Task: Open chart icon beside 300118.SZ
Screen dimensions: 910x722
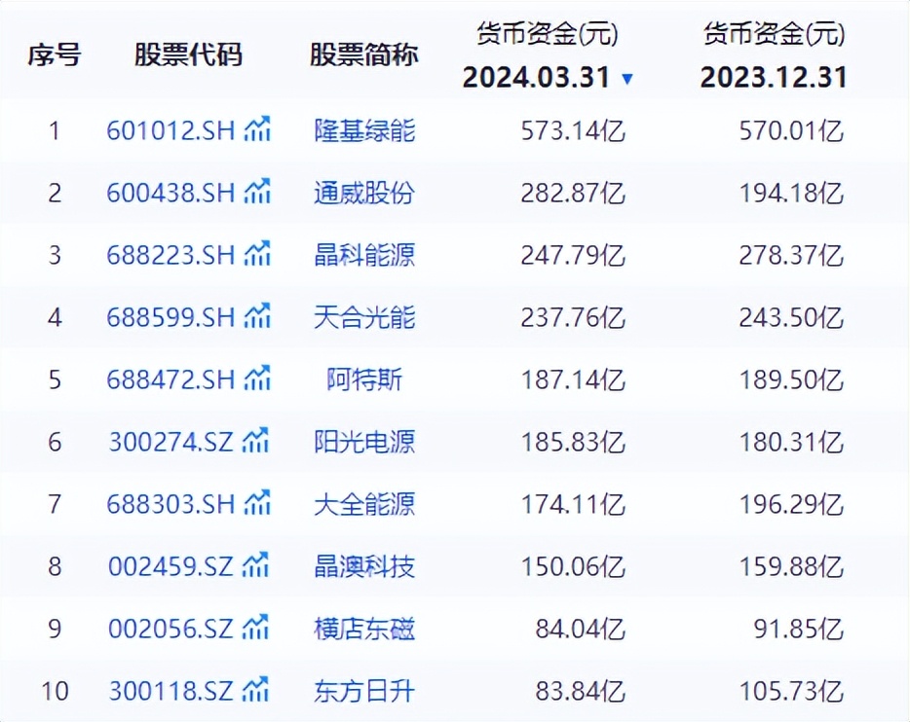Action: pos(255,690)
